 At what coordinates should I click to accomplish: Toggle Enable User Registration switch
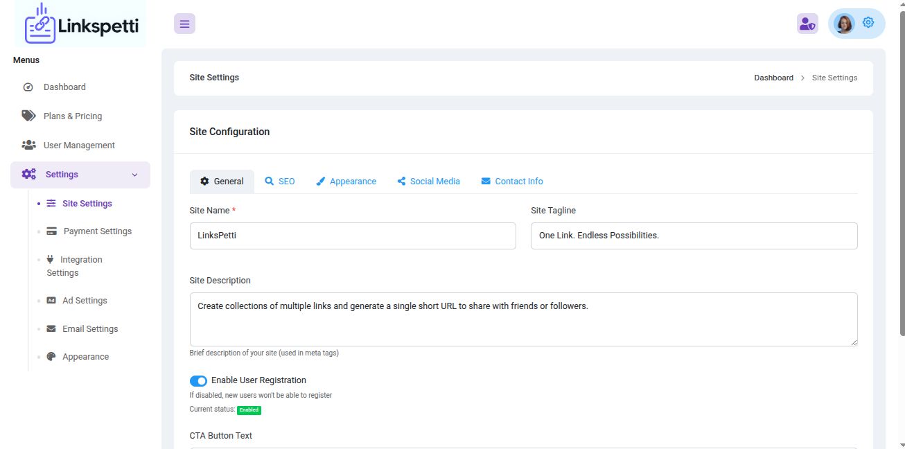point(198,380)
